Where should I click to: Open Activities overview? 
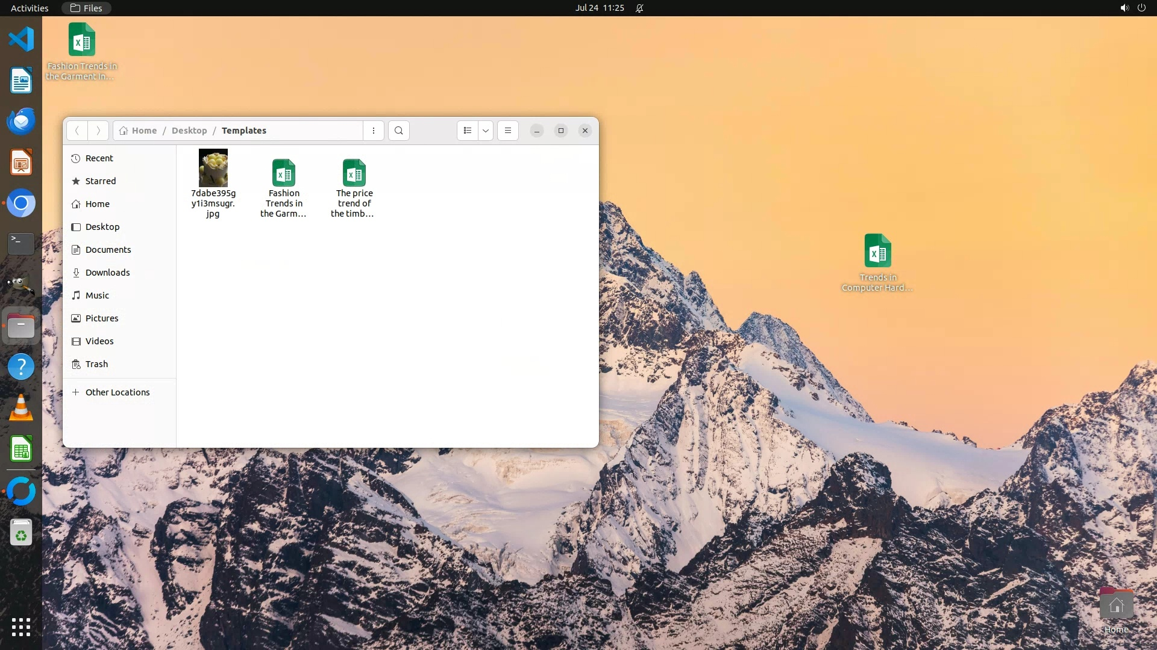coord(30,8)
